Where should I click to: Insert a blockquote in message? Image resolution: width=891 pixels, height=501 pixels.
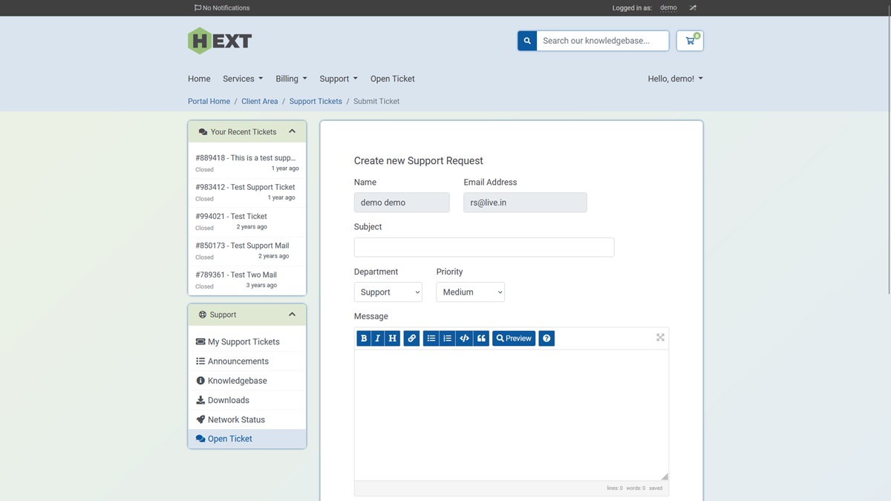coord(481,338)
